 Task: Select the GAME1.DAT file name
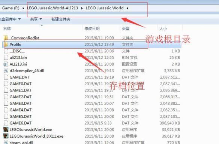point(21,90)
